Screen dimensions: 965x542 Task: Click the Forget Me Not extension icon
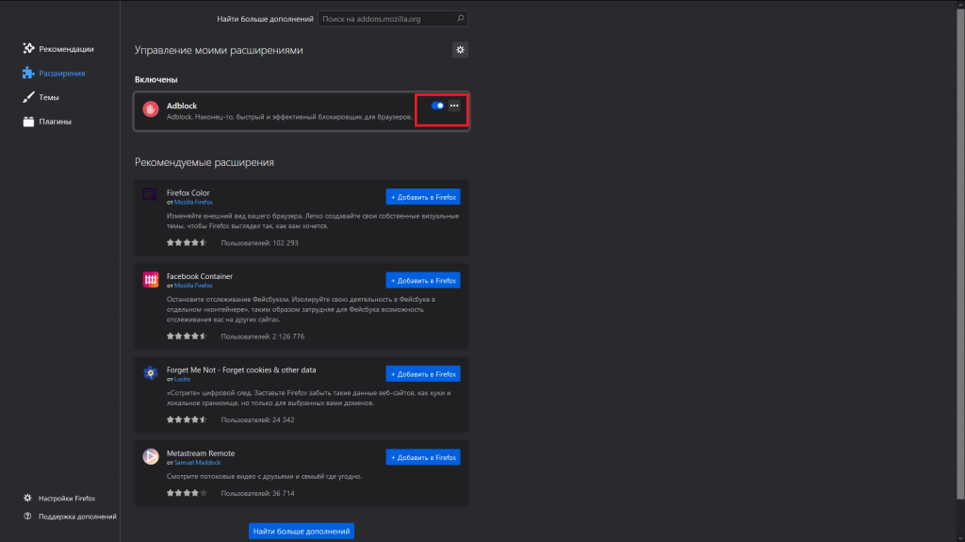[150, 372]
